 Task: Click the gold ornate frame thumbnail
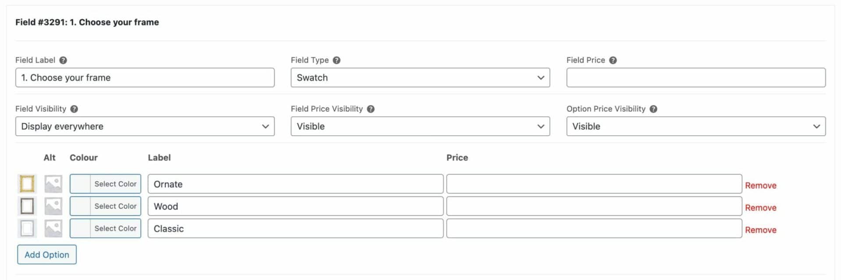(x=27, y=184)
